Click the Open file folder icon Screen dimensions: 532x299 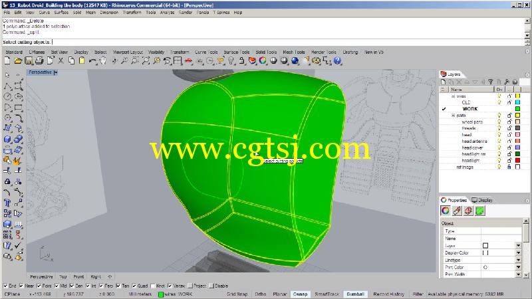click(18, 60)
